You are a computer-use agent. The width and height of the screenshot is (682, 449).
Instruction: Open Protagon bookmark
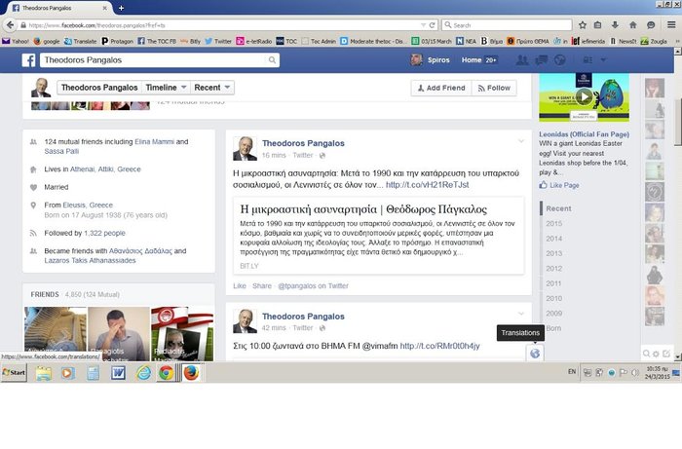pos(118,41)
